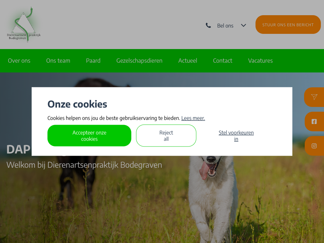Accept cookies with Accepteer onze cookies
Screen dimensions: 324x243
click(x=89, y=135)
